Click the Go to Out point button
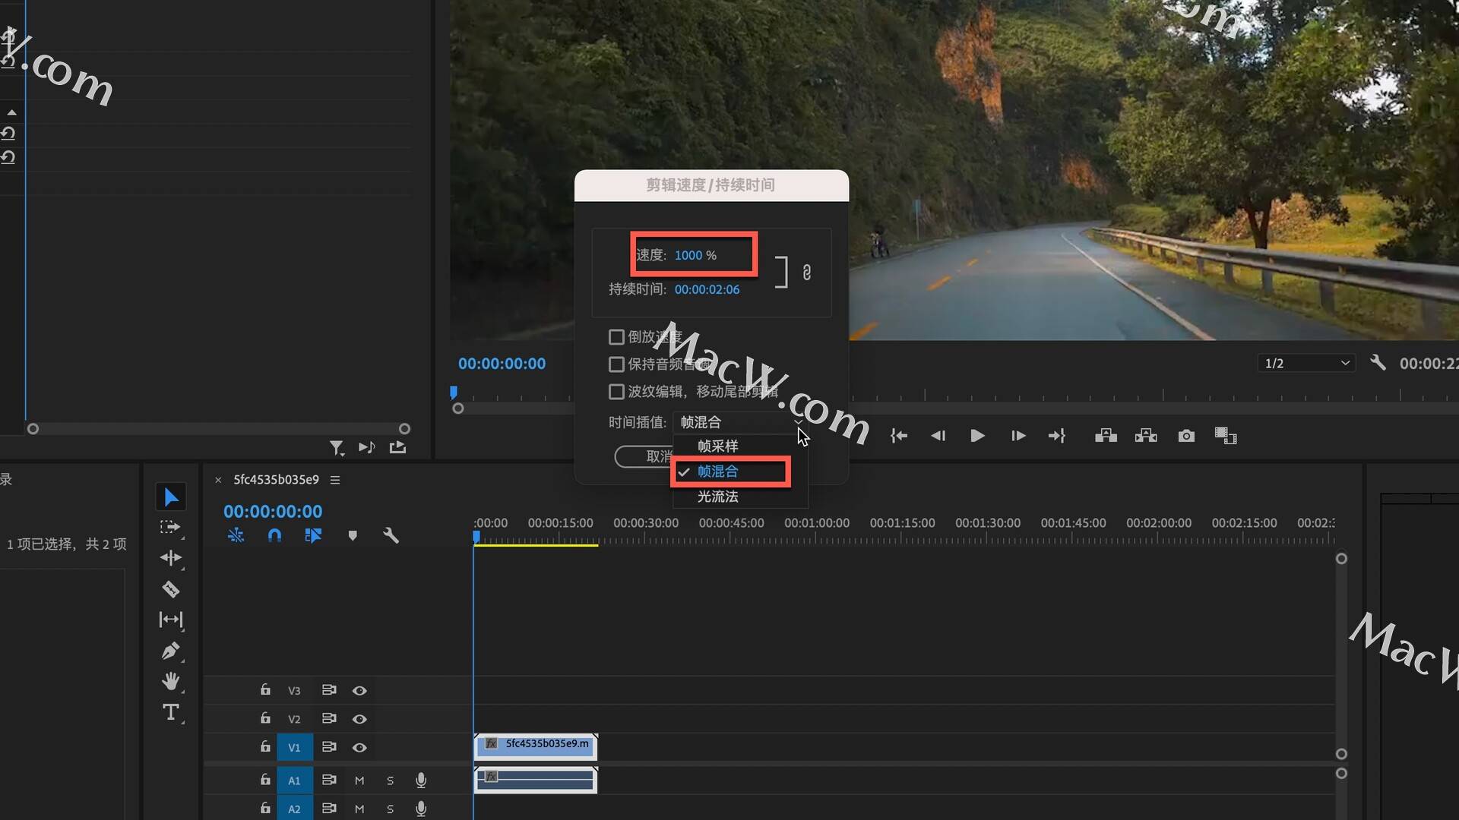This screenshot has width=1459, height=820. coord(1057,436)
